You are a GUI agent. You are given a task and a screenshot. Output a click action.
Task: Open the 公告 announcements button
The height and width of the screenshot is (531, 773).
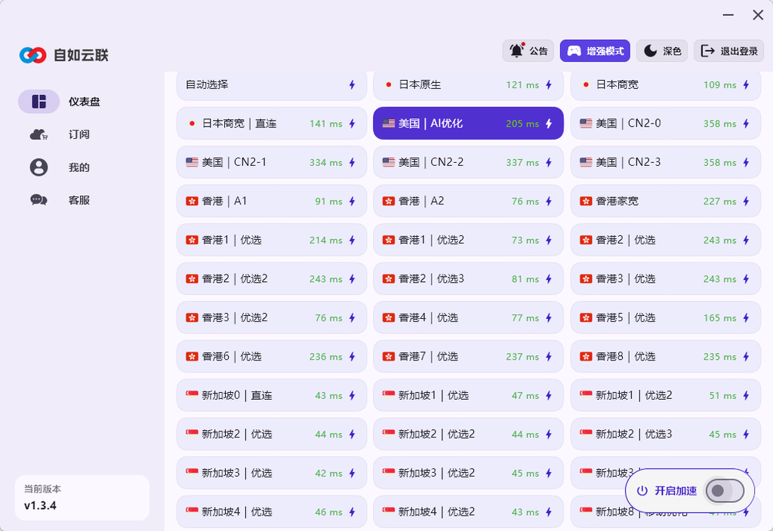tap(528, 51)
